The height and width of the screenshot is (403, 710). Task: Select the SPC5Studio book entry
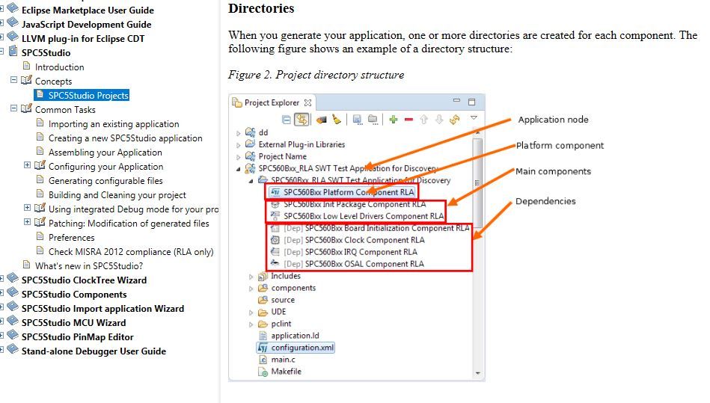pyautogui.click(x=46, y=53)
